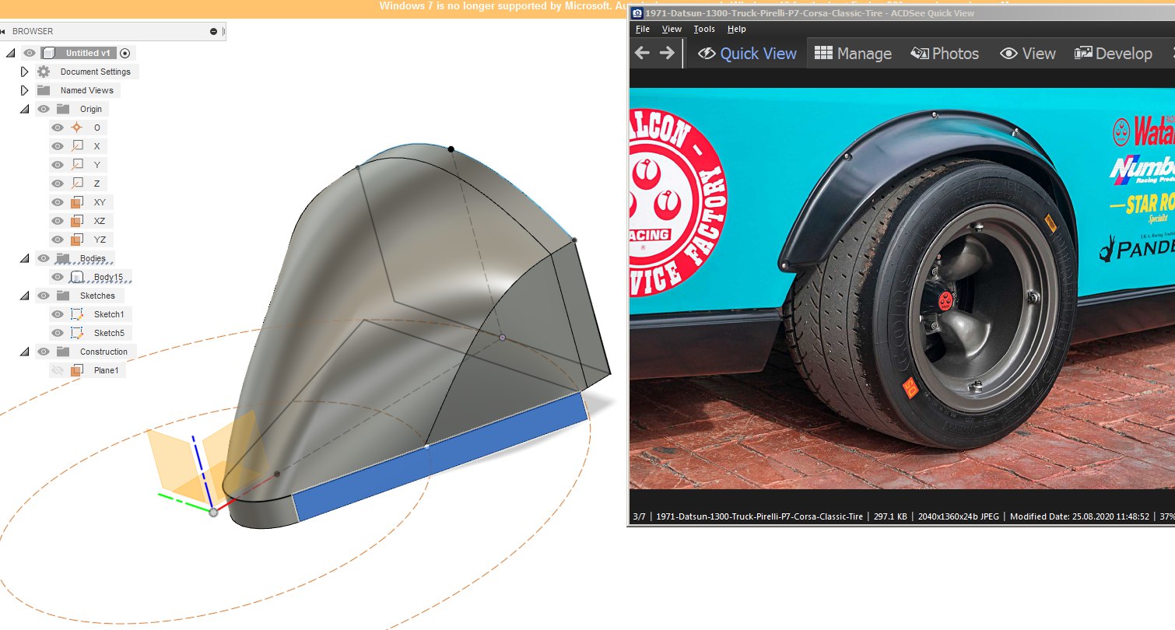Click the Y axis icon
The width and height of the screenshot is (1175, 630).
76,165
